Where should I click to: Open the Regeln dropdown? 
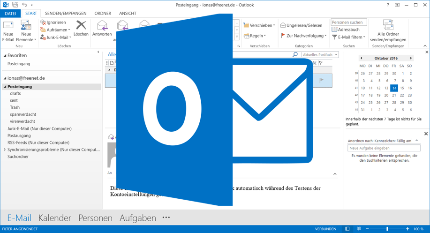(x=255, y=36)
